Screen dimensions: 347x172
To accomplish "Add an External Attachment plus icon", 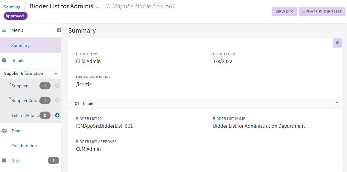I will [x=57, y=115].
